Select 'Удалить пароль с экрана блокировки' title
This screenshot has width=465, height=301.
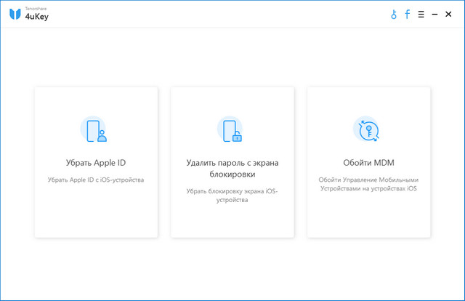[232, 168]
